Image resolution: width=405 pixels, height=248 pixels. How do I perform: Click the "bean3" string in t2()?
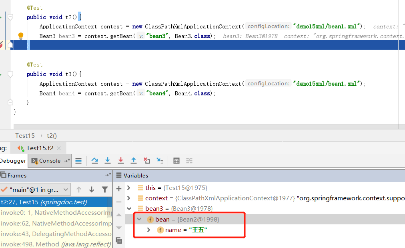pos(157,36)
